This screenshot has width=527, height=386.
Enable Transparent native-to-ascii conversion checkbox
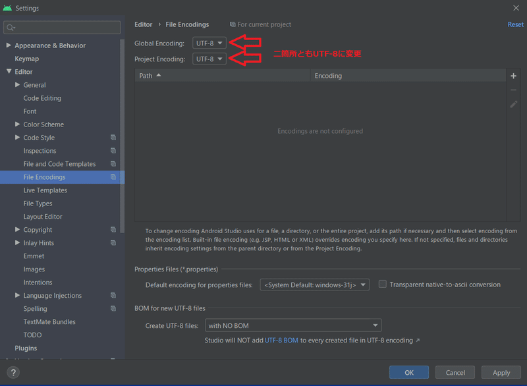383,284
